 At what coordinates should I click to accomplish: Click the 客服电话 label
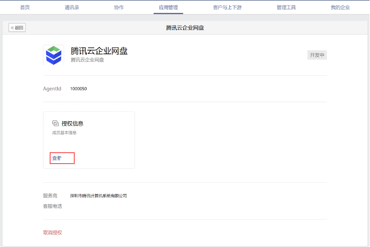[x=52, y=206]
